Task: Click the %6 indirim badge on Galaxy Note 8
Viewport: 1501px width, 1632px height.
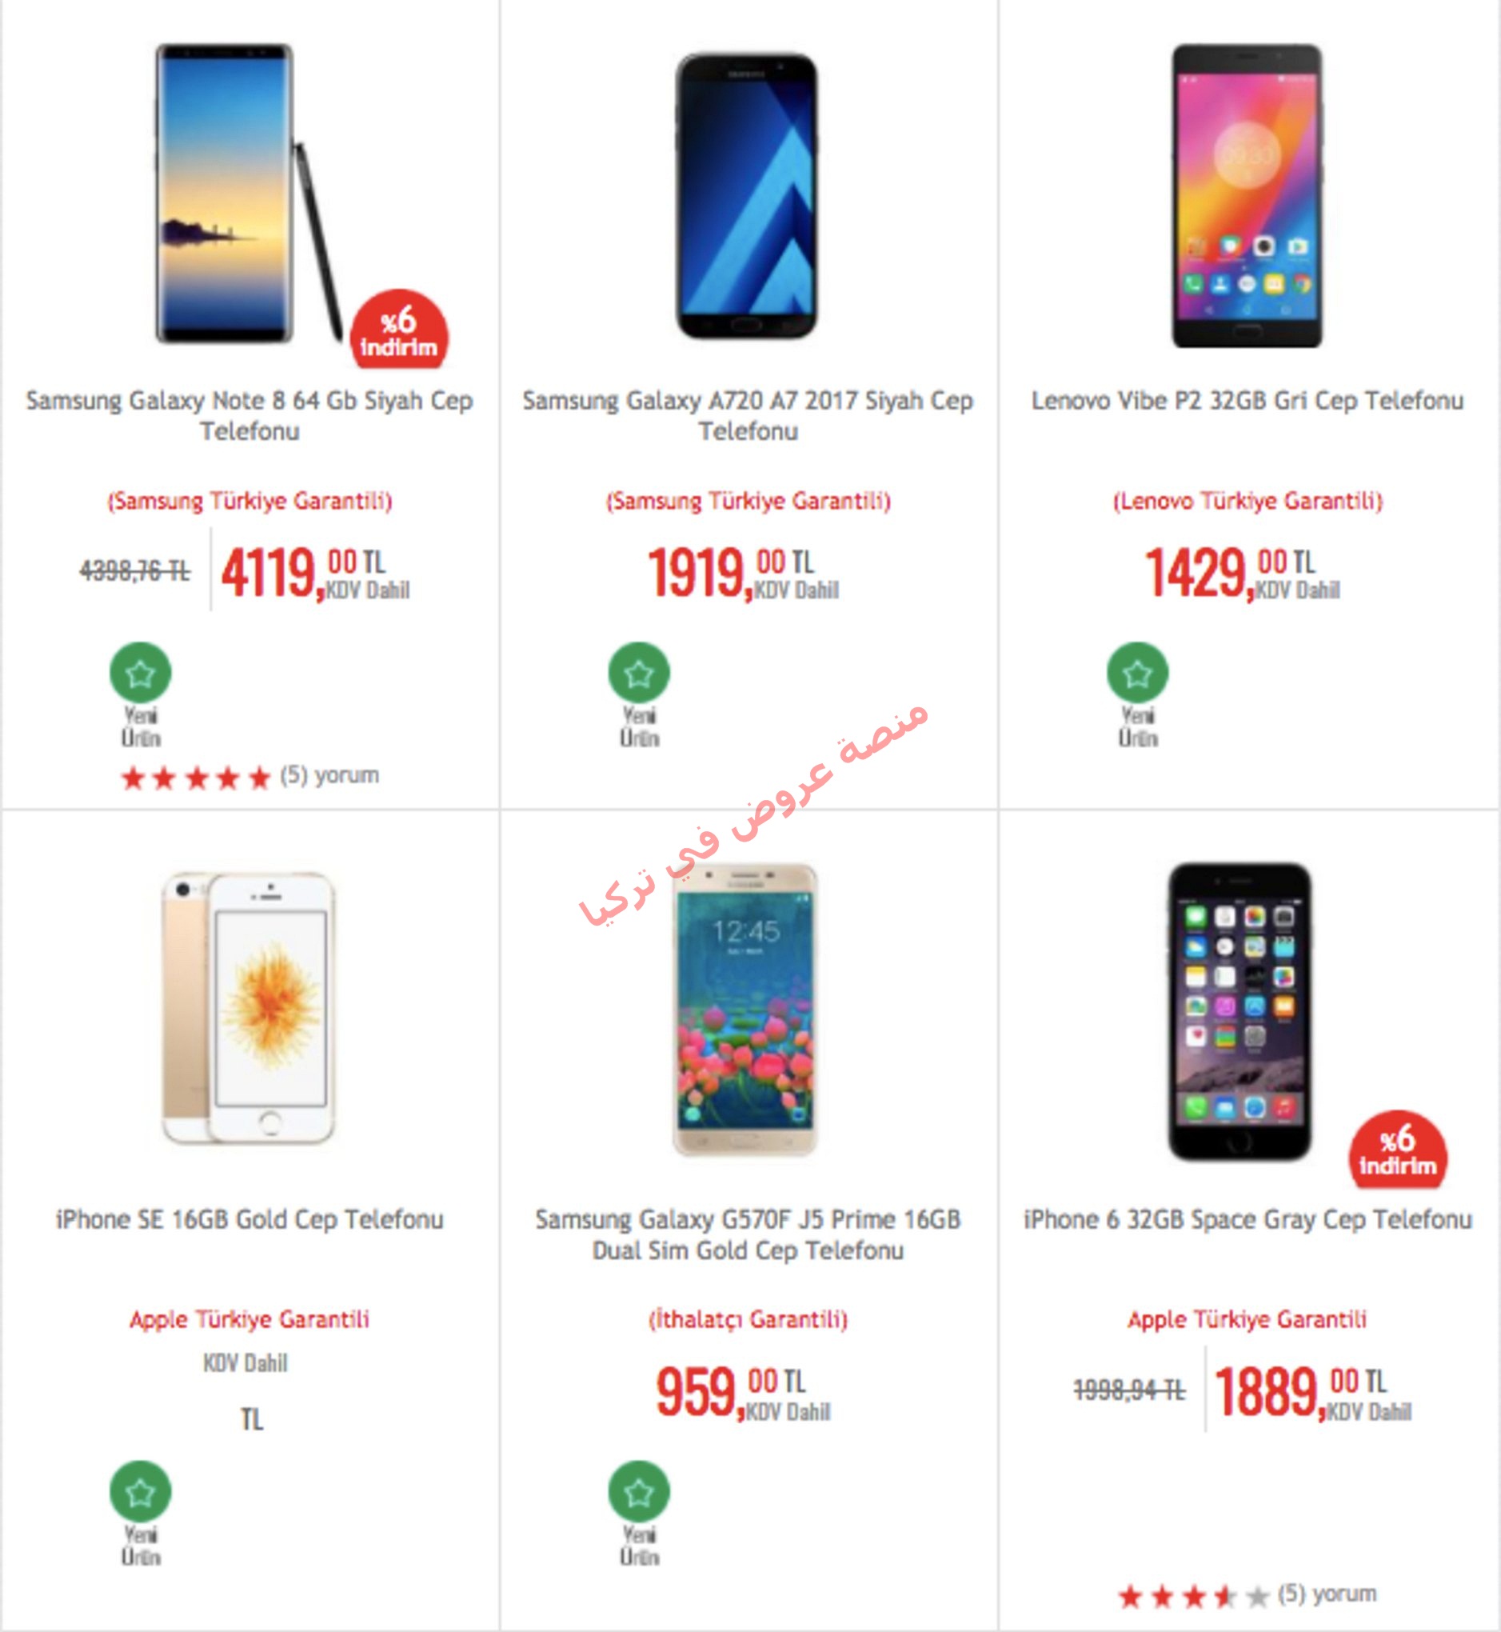Action: pyautogui.click(x=399, y=330)
